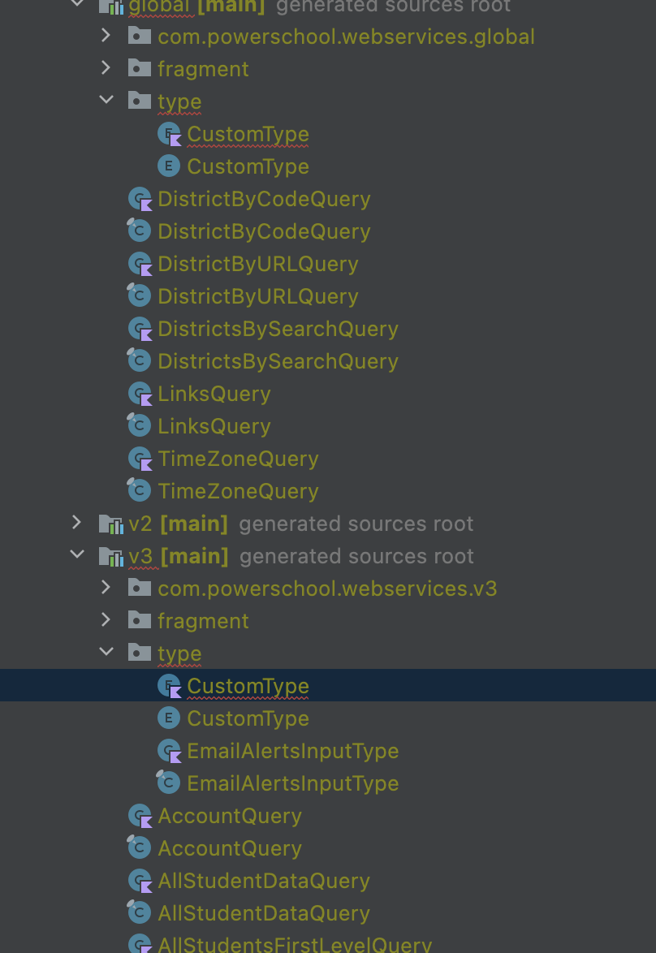Expand the v2 generated sources root
The image size is (656, 953).
click(x=76, y=523)
